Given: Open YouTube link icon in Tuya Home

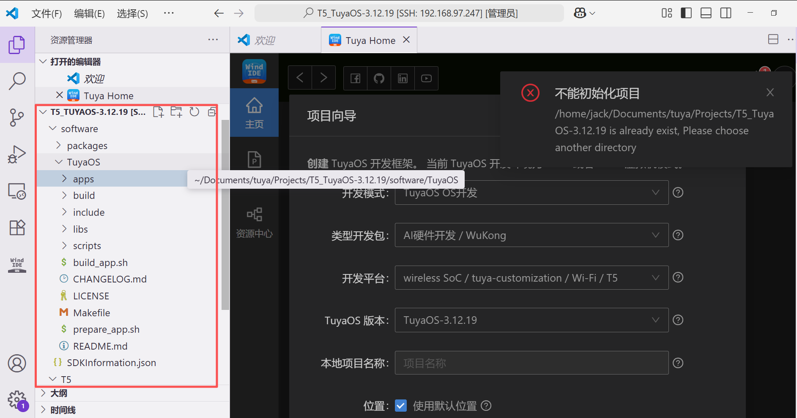Looking at the screenshot, I should click(x=426, y=78).
